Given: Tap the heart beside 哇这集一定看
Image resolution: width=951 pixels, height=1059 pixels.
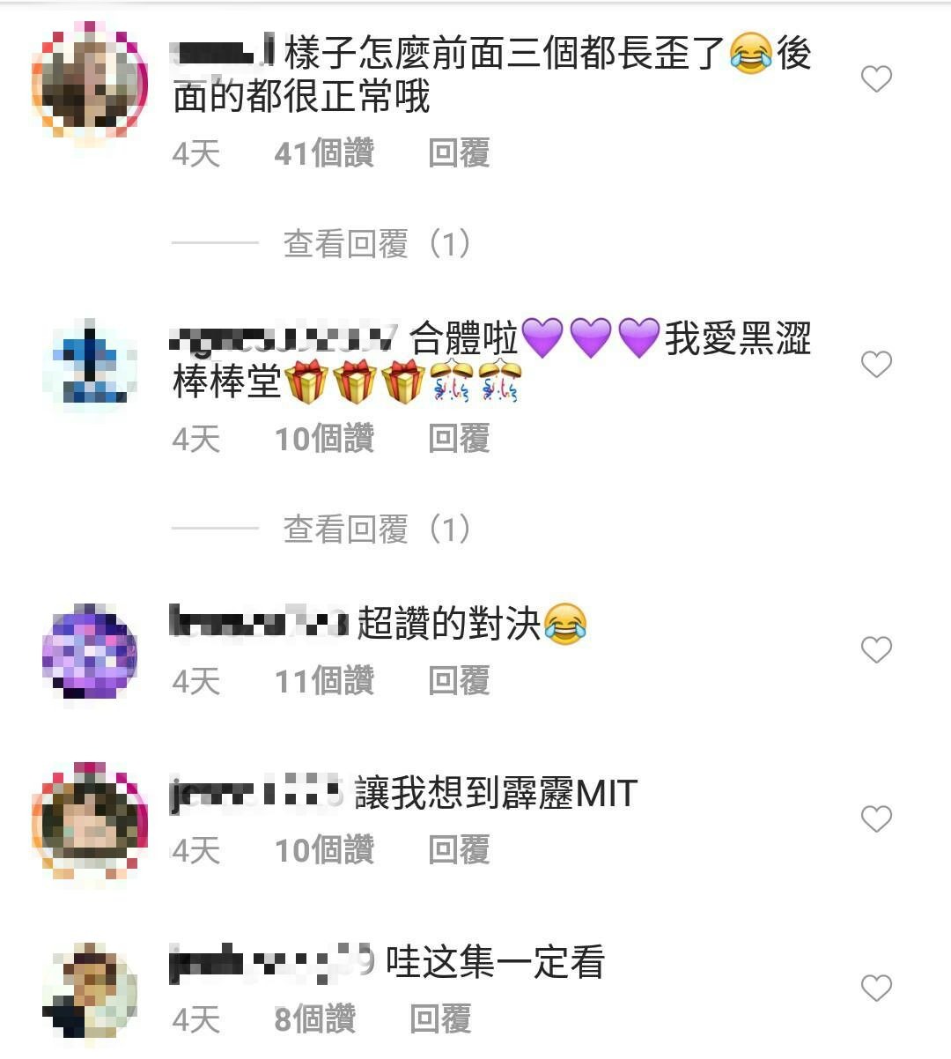Looking at the screenshot, I should [x=876, y=989].
